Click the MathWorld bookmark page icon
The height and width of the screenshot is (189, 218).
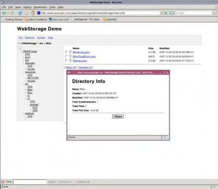(x=73, y=20)
